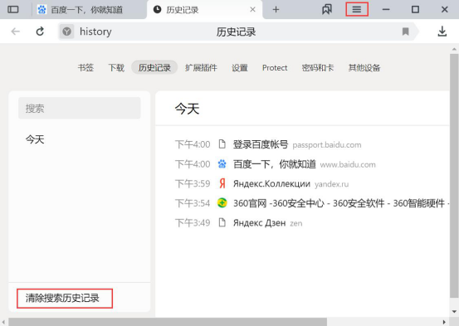Click the horizontal scrollbar left arrow
Screen dimensions: 459x326
pos(4,322)
